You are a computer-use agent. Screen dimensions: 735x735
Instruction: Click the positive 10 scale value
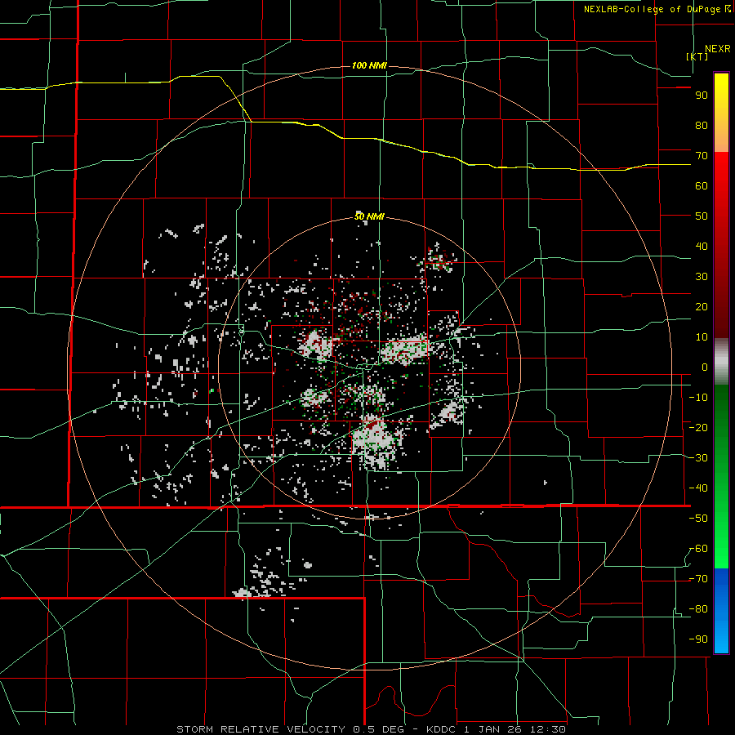coord(702,337)
